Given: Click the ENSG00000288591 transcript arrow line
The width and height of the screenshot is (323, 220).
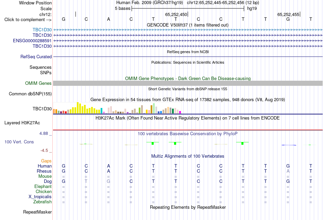Looking at the screenshot, I should pos(188,41).
